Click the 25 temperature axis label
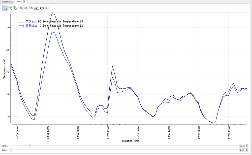Screen dimensions: 252x155 [8, 28]
